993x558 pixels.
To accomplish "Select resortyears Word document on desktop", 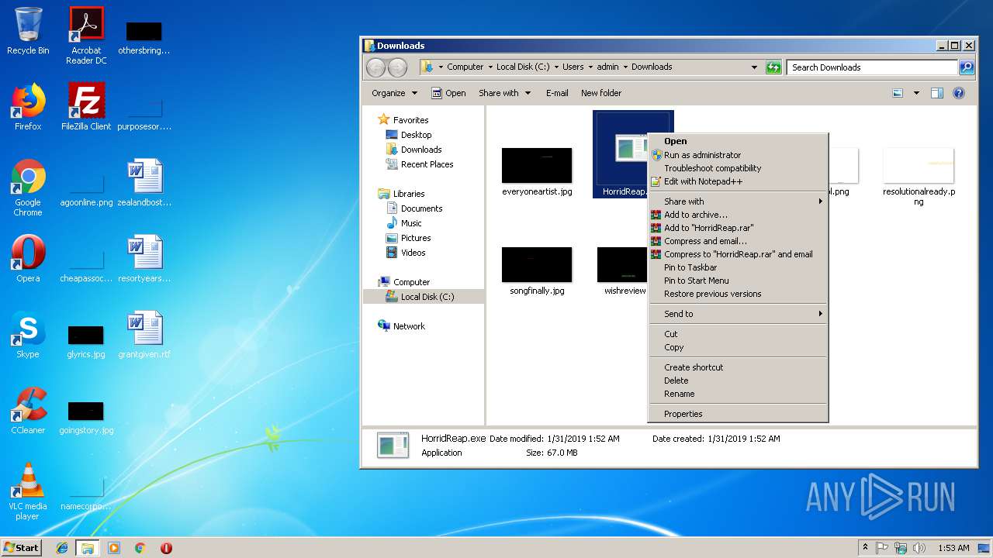I will point(144,259).
